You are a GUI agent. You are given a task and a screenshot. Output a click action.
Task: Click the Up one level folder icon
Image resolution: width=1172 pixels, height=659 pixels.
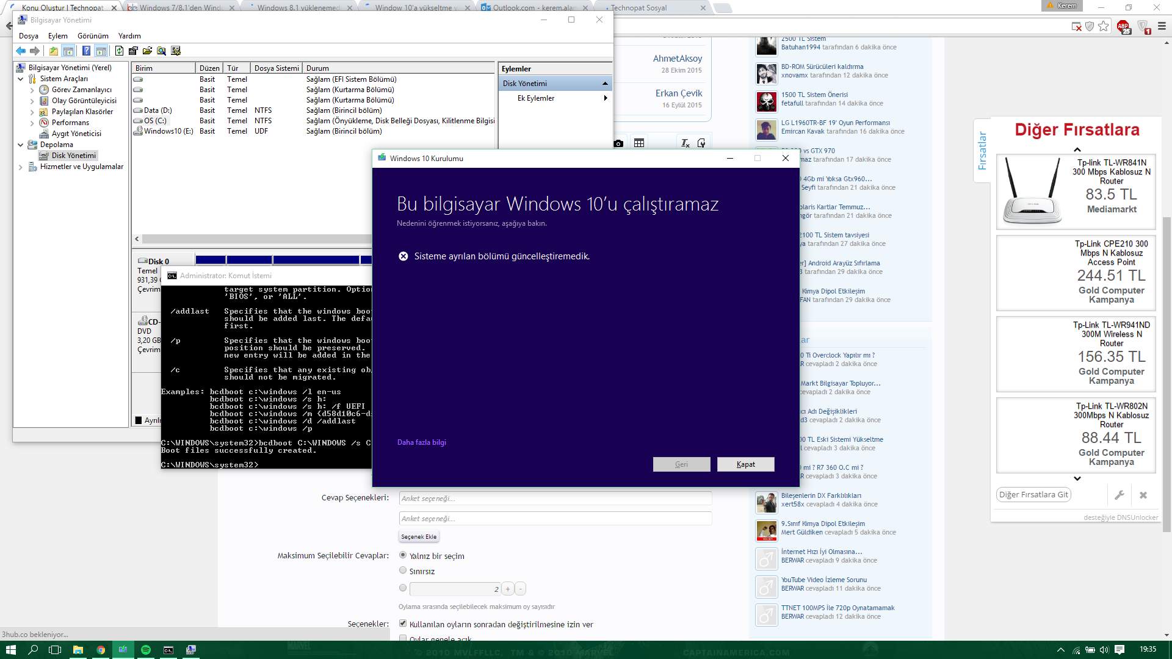tap(54, 51)
